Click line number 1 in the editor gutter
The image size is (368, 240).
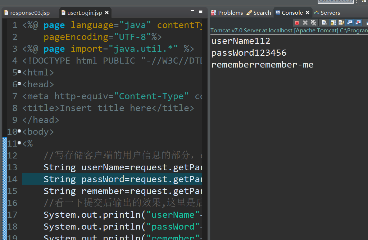[x=15, y=25]
